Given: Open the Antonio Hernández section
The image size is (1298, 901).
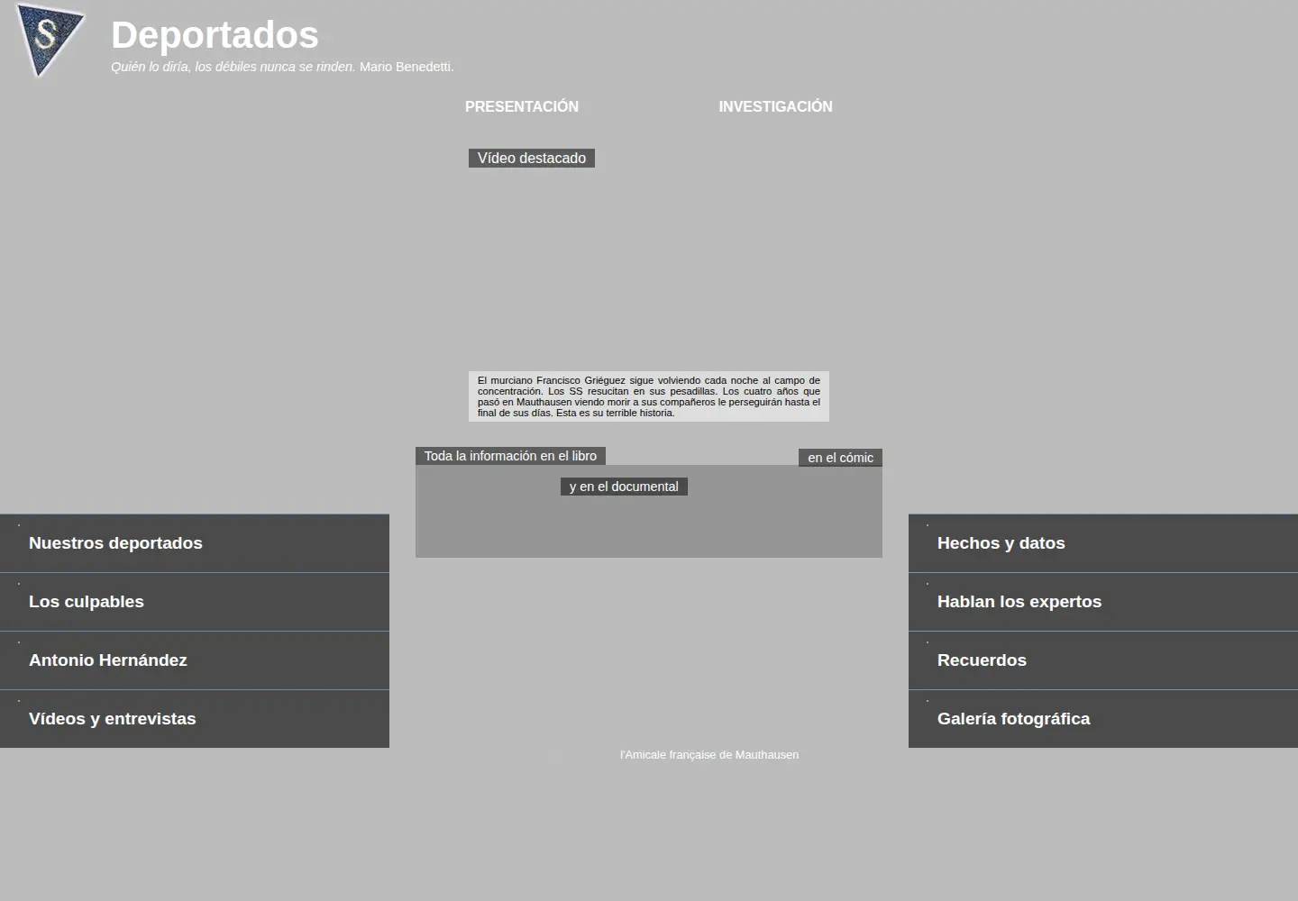Looking at the screenshot, I should click(x=195, y=660).
